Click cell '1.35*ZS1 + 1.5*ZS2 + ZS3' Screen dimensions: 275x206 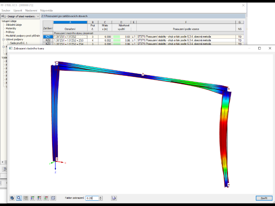click(70, 40)
